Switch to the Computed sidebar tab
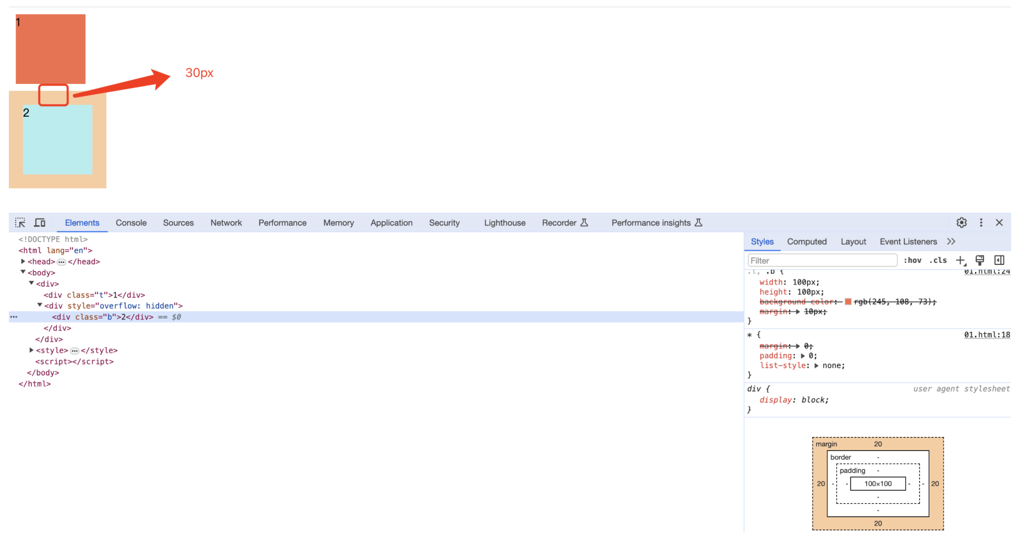 807,241
